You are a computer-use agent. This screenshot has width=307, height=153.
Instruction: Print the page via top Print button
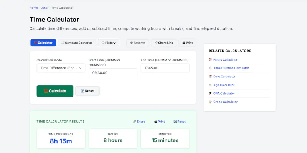[188, 43]
